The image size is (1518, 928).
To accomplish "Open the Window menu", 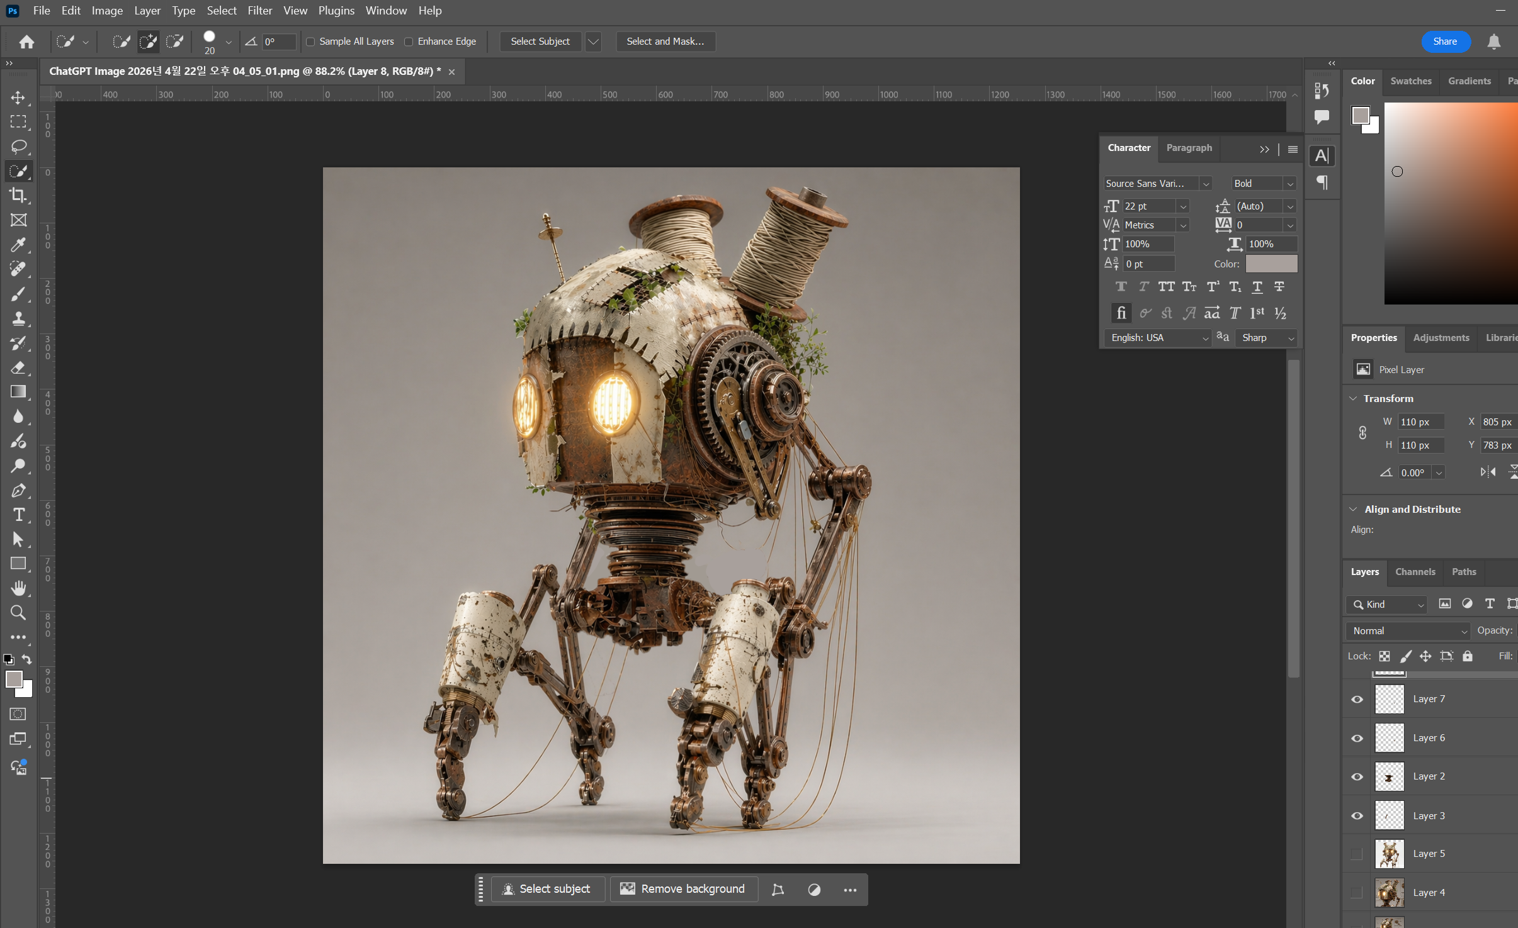I will coord(386,11).
